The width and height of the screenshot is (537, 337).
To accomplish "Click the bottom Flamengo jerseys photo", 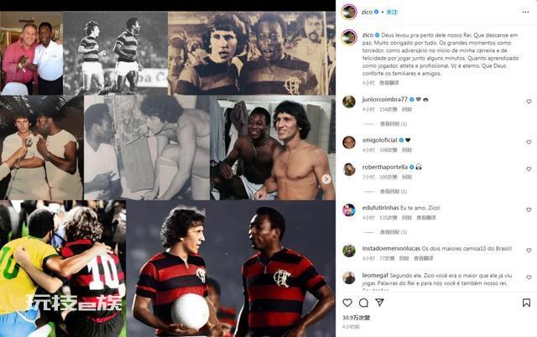I will tap(231, 268).
